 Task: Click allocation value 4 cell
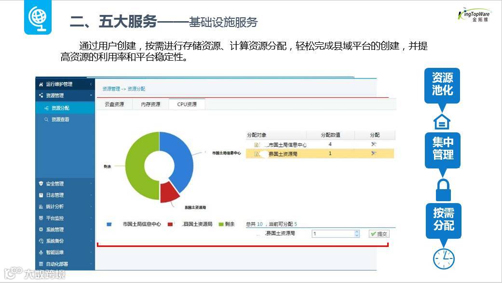tap(330, 144)
